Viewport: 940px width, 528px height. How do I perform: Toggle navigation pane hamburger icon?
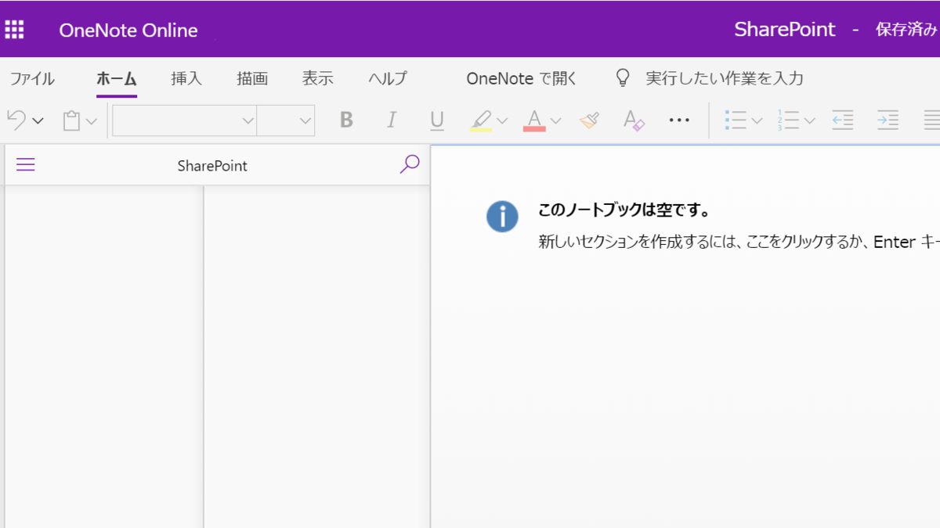tap(26, 164)
